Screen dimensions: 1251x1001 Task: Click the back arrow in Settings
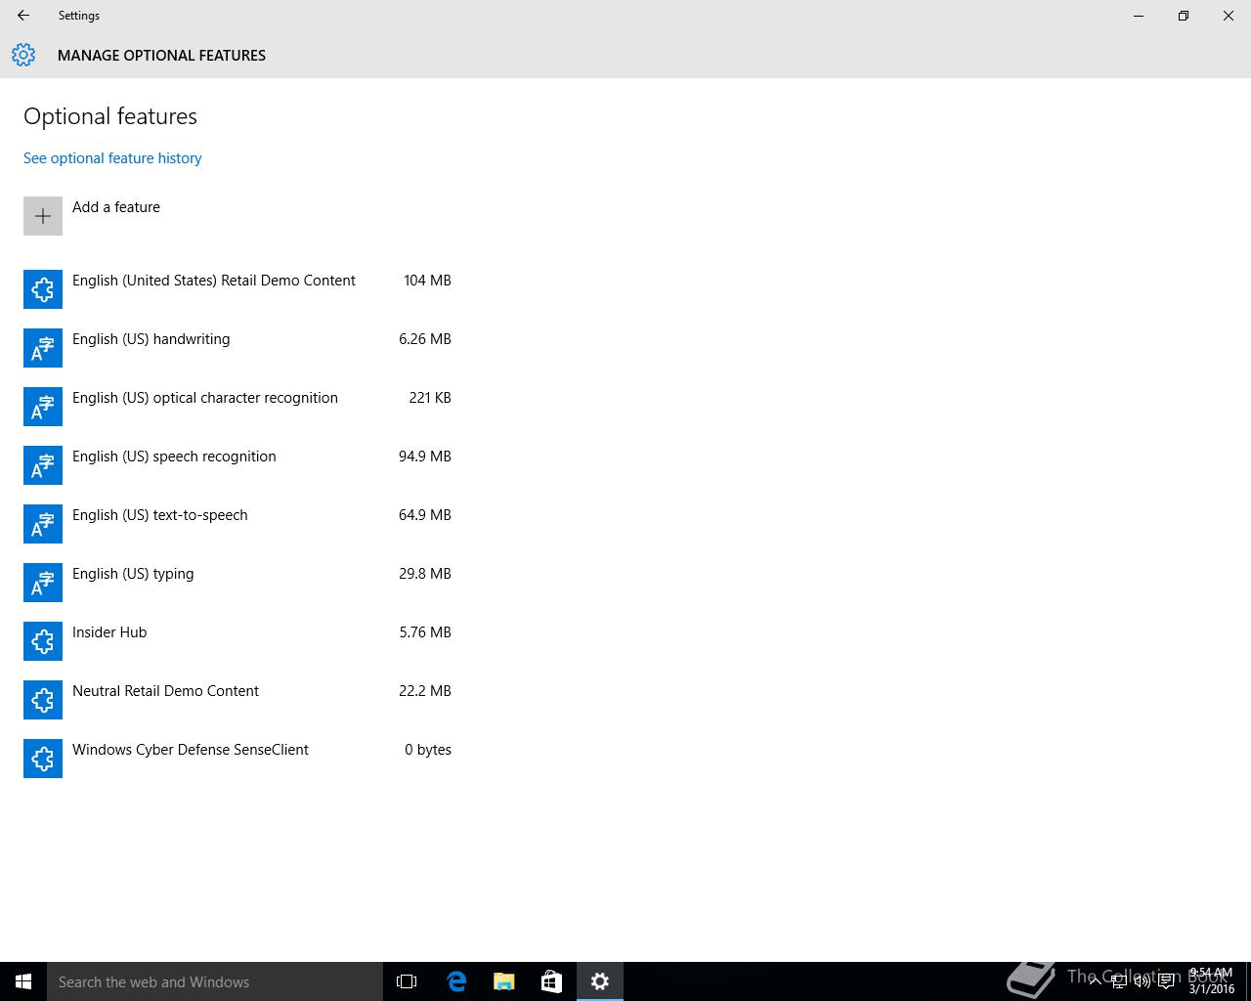pyautogui.click(x=23, y=16)
